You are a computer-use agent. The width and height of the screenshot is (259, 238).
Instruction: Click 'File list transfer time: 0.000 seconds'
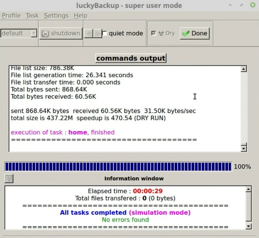pyautogui.click(x=66, y=82)
